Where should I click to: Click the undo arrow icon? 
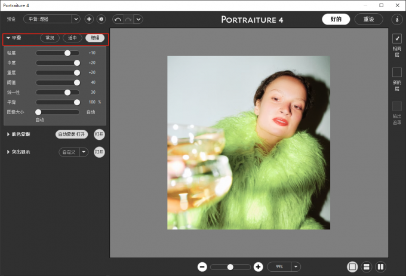coord(118,19)
